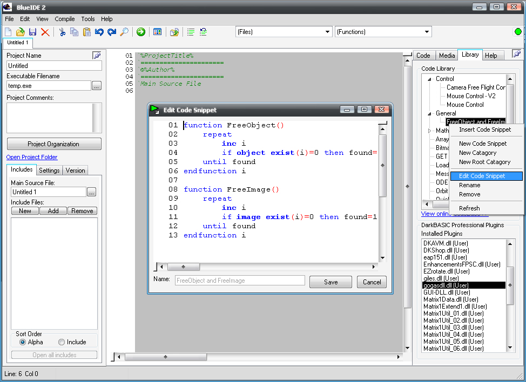Image resolution: width=526 pixels, height=382 pixels.
Task: Save the file using the floppy disk icon
Action: pyautogui.click(x=32, y=32)
